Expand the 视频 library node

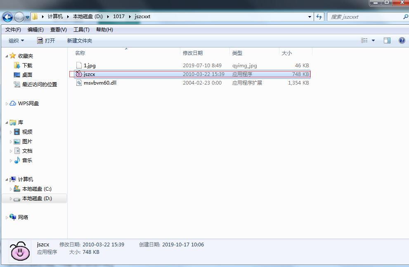pos(11,132)
